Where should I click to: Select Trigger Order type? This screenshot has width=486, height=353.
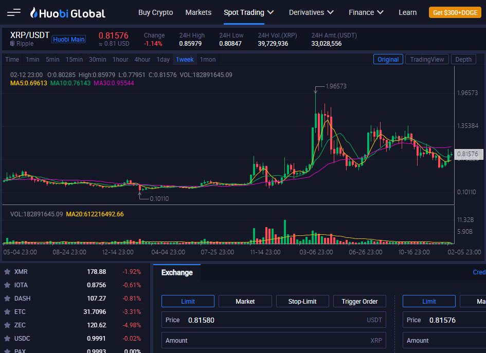point(359,301)
